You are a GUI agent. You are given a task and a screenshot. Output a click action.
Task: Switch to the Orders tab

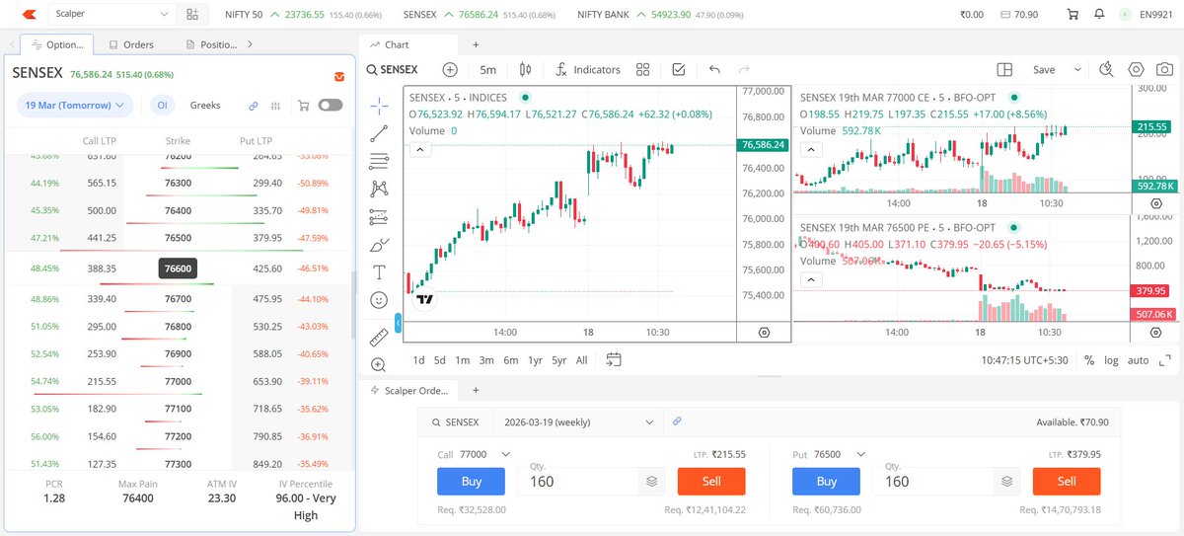click(132, 44)
